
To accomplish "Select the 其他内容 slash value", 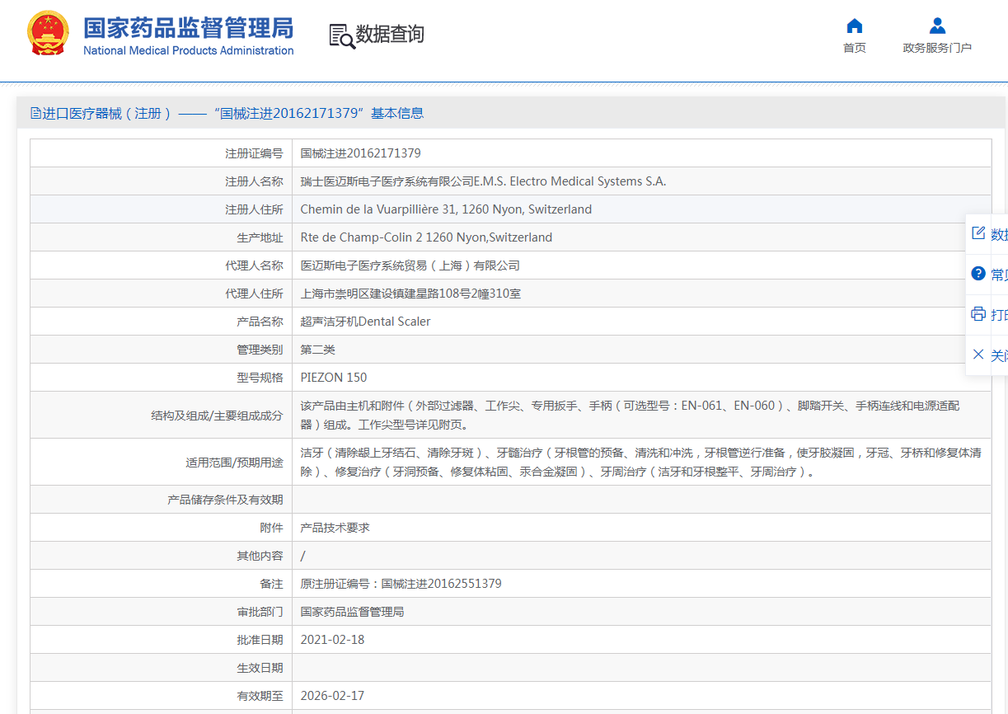I will (303, 556).
